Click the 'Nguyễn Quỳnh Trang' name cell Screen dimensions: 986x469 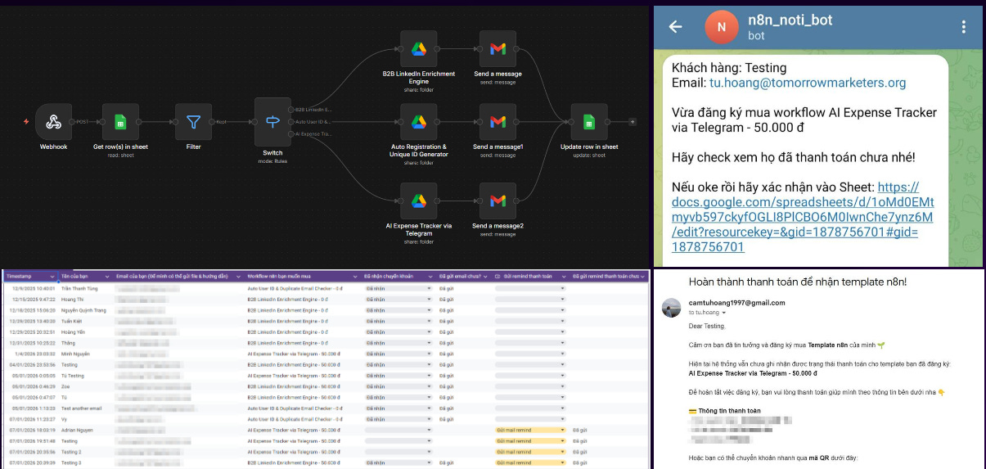coord(83,310)
